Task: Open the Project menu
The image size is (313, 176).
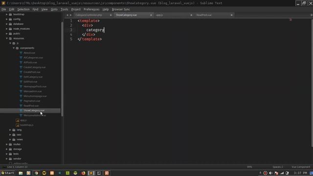Action: (76, 9)
